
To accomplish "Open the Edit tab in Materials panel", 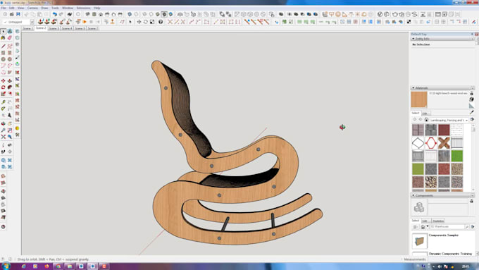I will (x=425, y=113).
